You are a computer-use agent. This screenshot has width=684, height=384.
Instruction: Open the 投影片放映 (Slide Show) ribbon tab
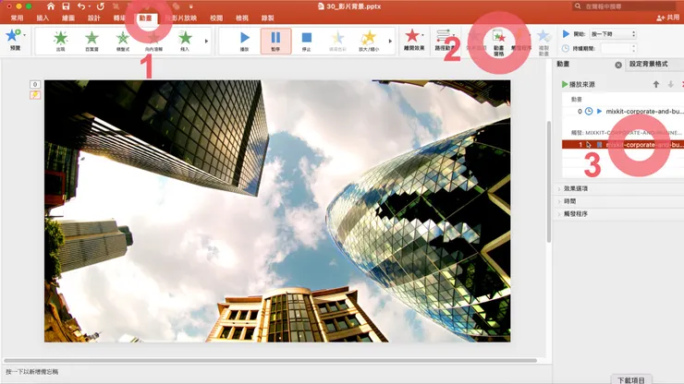pos(181,18)
